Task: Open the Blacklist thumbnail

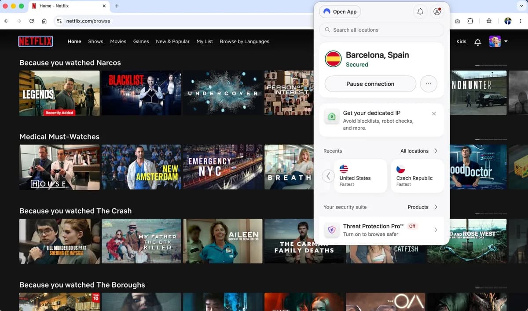Action: (x=141, y=93)
